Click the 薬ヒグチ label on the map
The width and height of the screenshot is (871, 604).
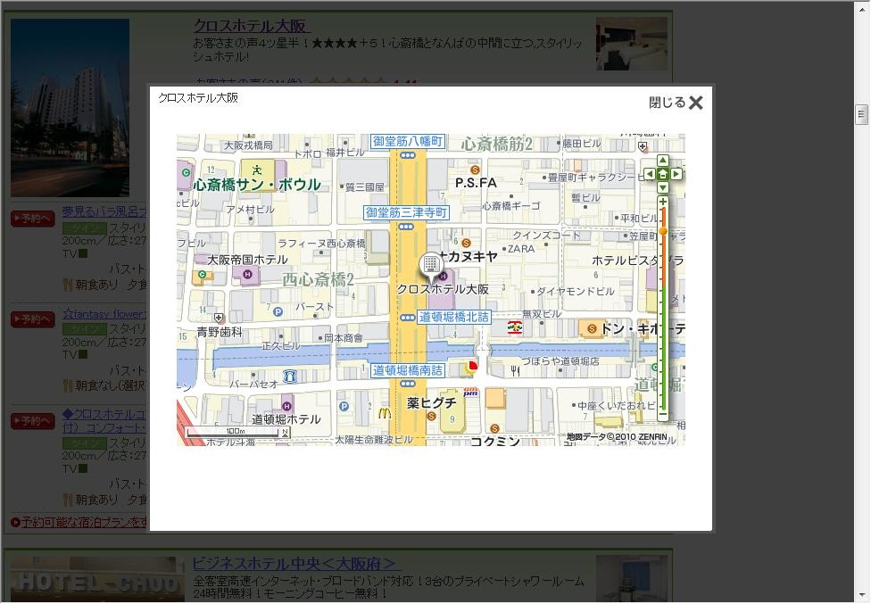(432, 402)
